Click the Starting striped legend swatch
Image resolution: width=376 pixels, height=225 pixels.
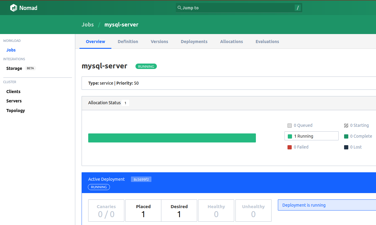[x=346, y=126]
